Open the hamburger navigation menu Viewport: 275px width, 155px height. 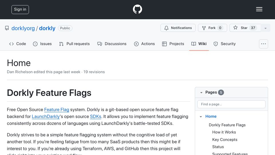(x=259, y=9)
